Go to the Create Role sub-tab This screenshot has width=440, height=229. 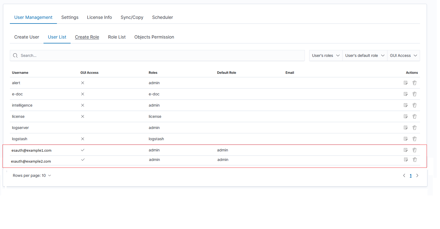(x=87, y=37)
